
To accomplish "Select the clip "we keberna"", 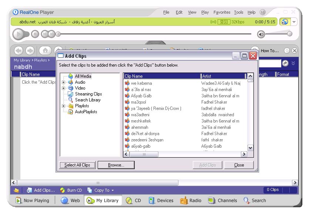I will click(x=141, y=83).
